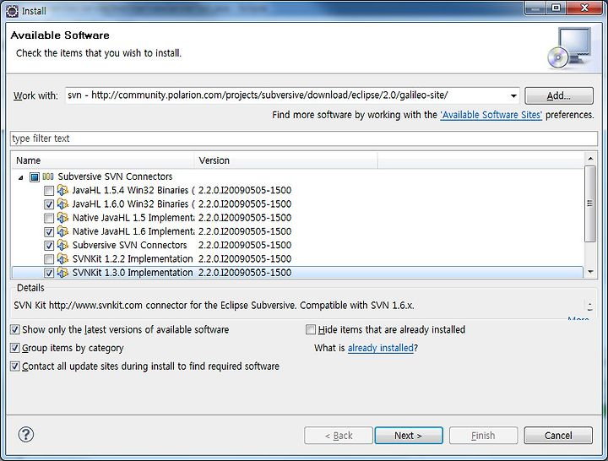Click the software list vertical scrollbar thumb
This screenshot has width=608, height=461.
589,203
